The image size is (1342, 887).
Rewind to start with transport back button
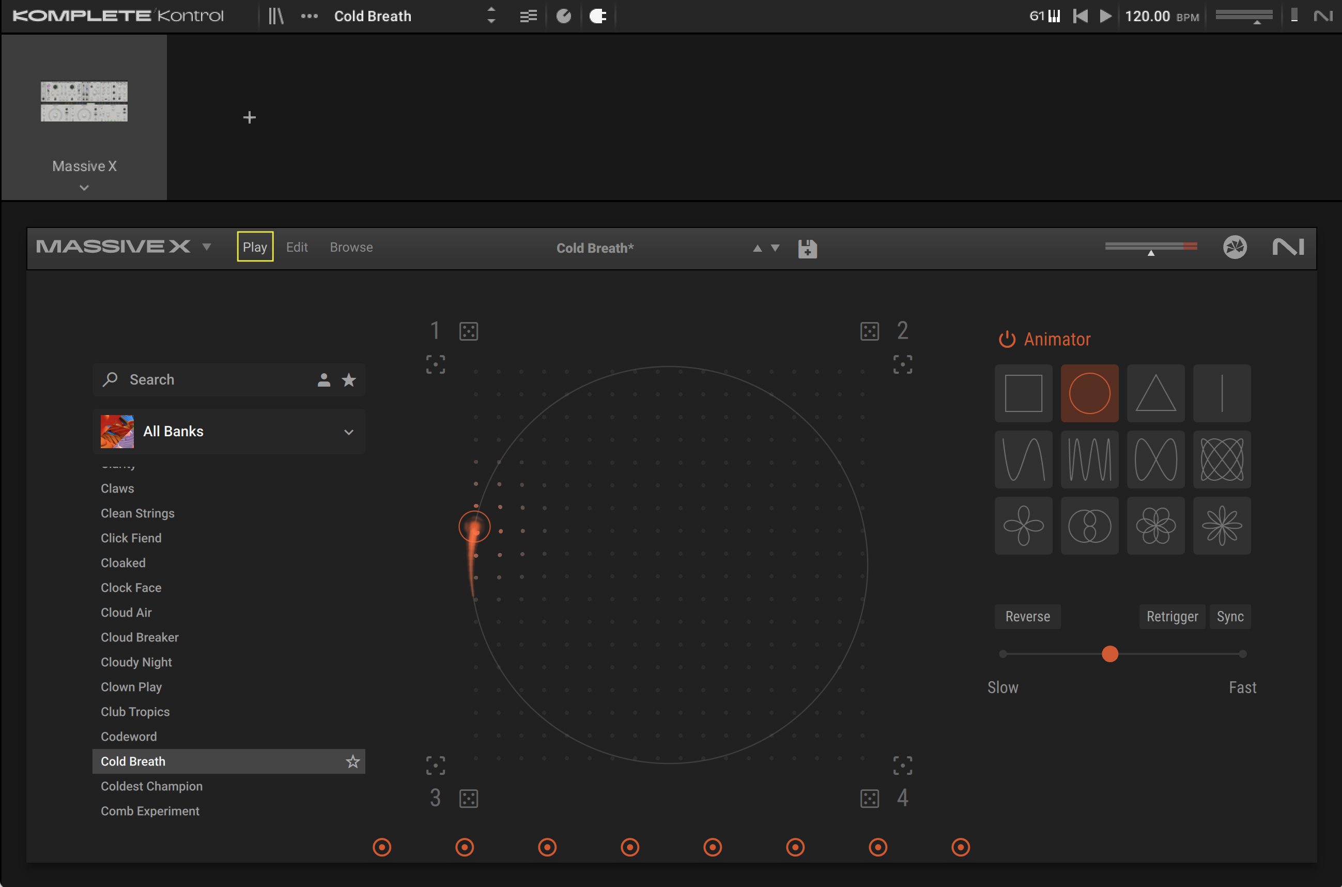tap(1080, 16)
